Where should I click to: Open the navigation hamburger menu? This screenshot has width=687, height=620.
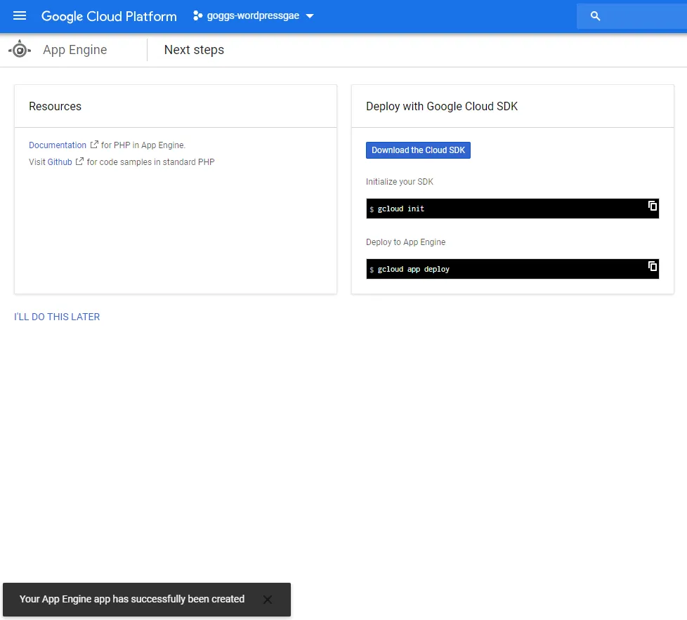pyautogui.click(x=20, y=16)
